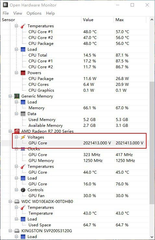The width and height of the screenshot is (155, 240).
Task: Select the red thermometer icon for CPU Temperatures
Action: click(x=23, y=26)
